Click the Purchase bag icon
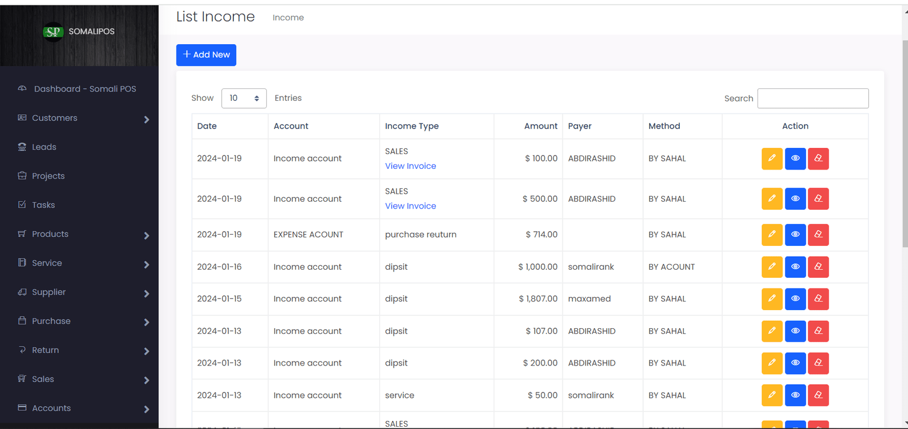 (22, 321)
